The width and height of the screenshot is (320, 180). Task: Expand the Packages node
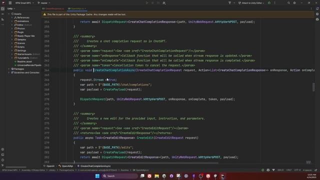(9, 69)
